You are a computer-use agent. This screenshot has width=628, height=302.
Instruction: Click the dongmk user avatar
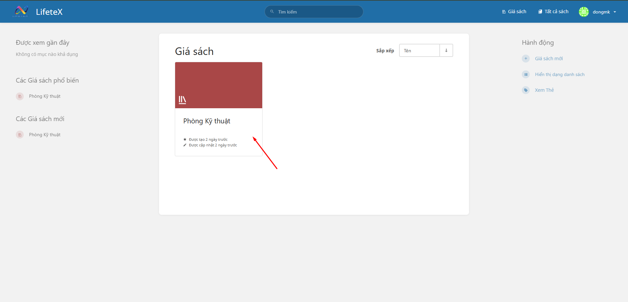(x=583, y=12)
